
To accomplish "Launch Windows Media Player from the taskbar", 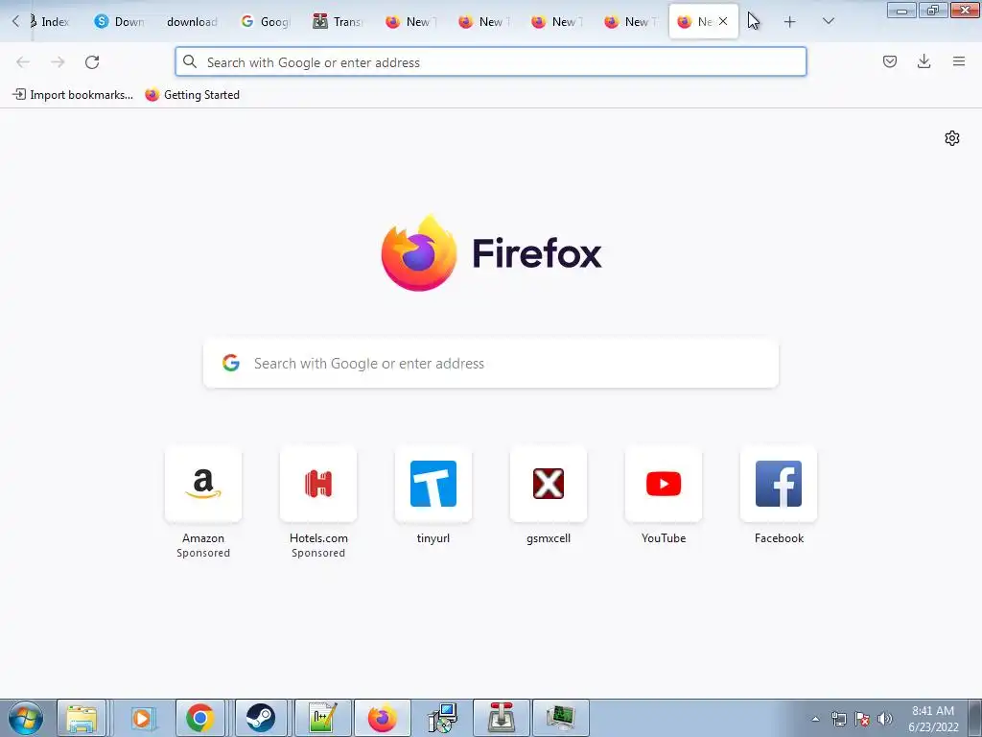I will coord(142,718).
